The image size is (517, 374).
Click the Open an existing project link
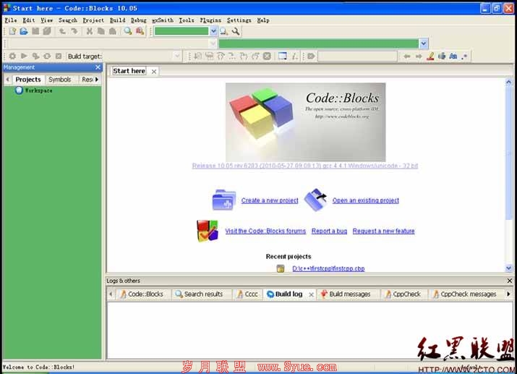coord(366,200)
